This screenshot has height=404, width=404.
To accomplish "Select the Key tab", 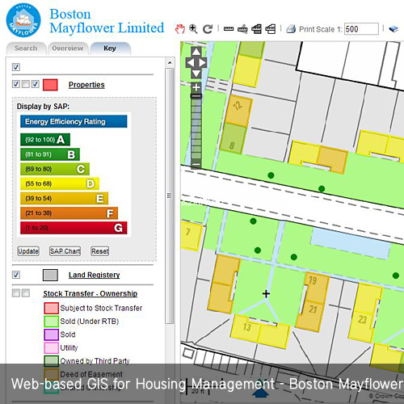I will click(x=110, y=48).
